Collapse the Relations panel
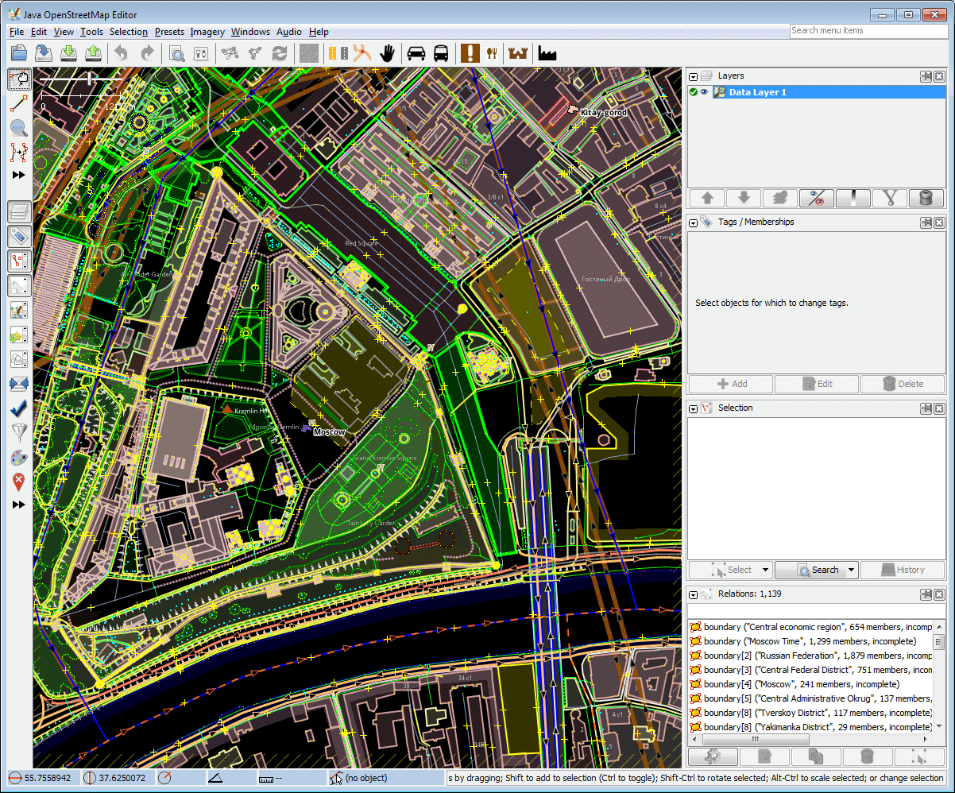Screen dimensions: 955x793 click(x=694, y=594)
